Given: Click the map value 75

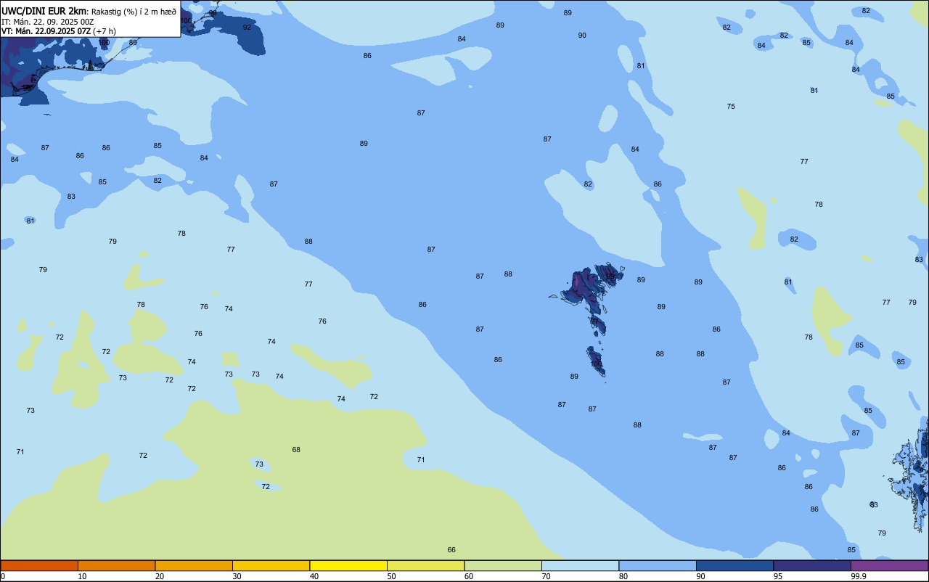Looking at the screenshot, I should tap(731, 107).
